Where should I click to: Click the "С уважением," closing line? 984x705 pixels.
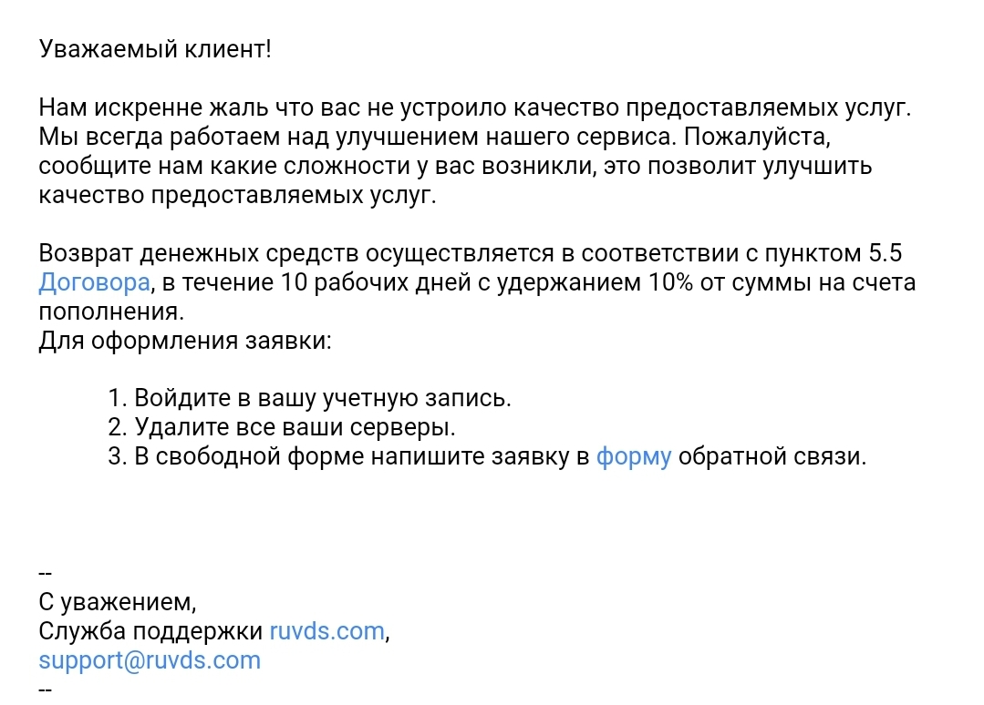(x=117, y=602)
